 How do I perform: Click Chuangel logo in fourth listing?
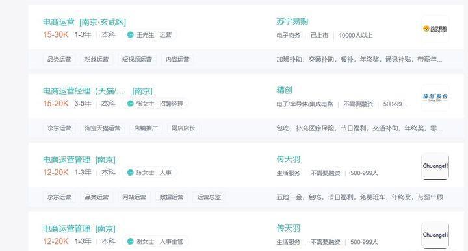coord(435,235)
